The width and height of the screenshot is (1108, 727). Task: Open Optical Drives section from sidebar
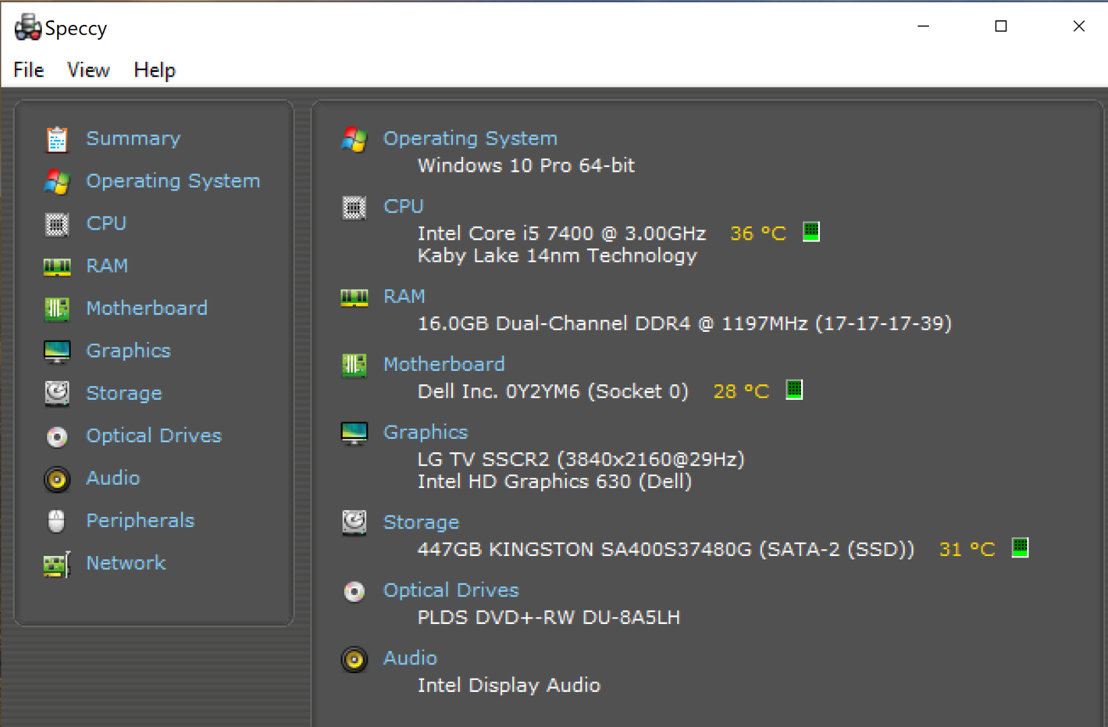[153, 436]
